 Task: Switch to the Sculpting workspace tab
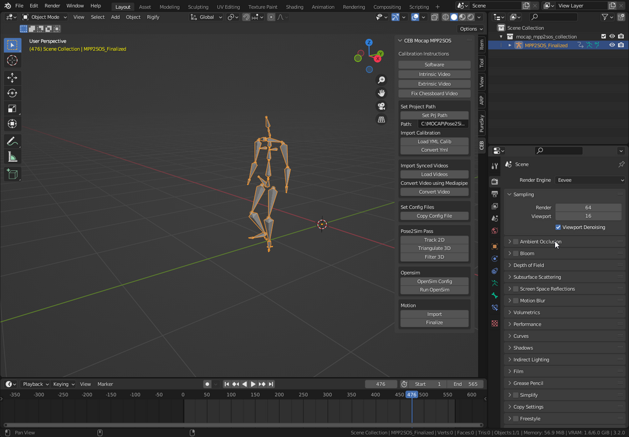pyautogui.click(x=198, y=7)
